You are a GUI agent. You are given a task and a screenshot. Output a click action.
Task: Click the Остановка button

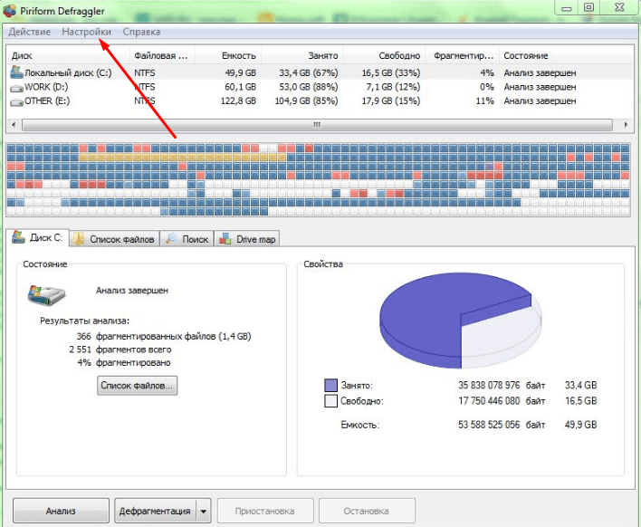[x=367, y=511]
